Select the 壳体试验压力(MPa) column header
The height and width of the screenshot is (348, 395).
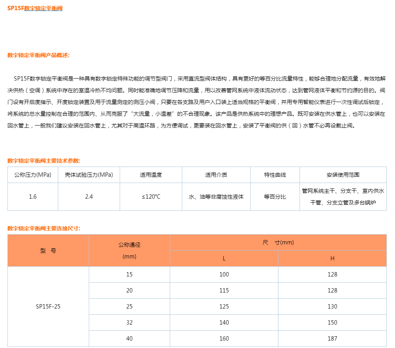tap(89, 175)
